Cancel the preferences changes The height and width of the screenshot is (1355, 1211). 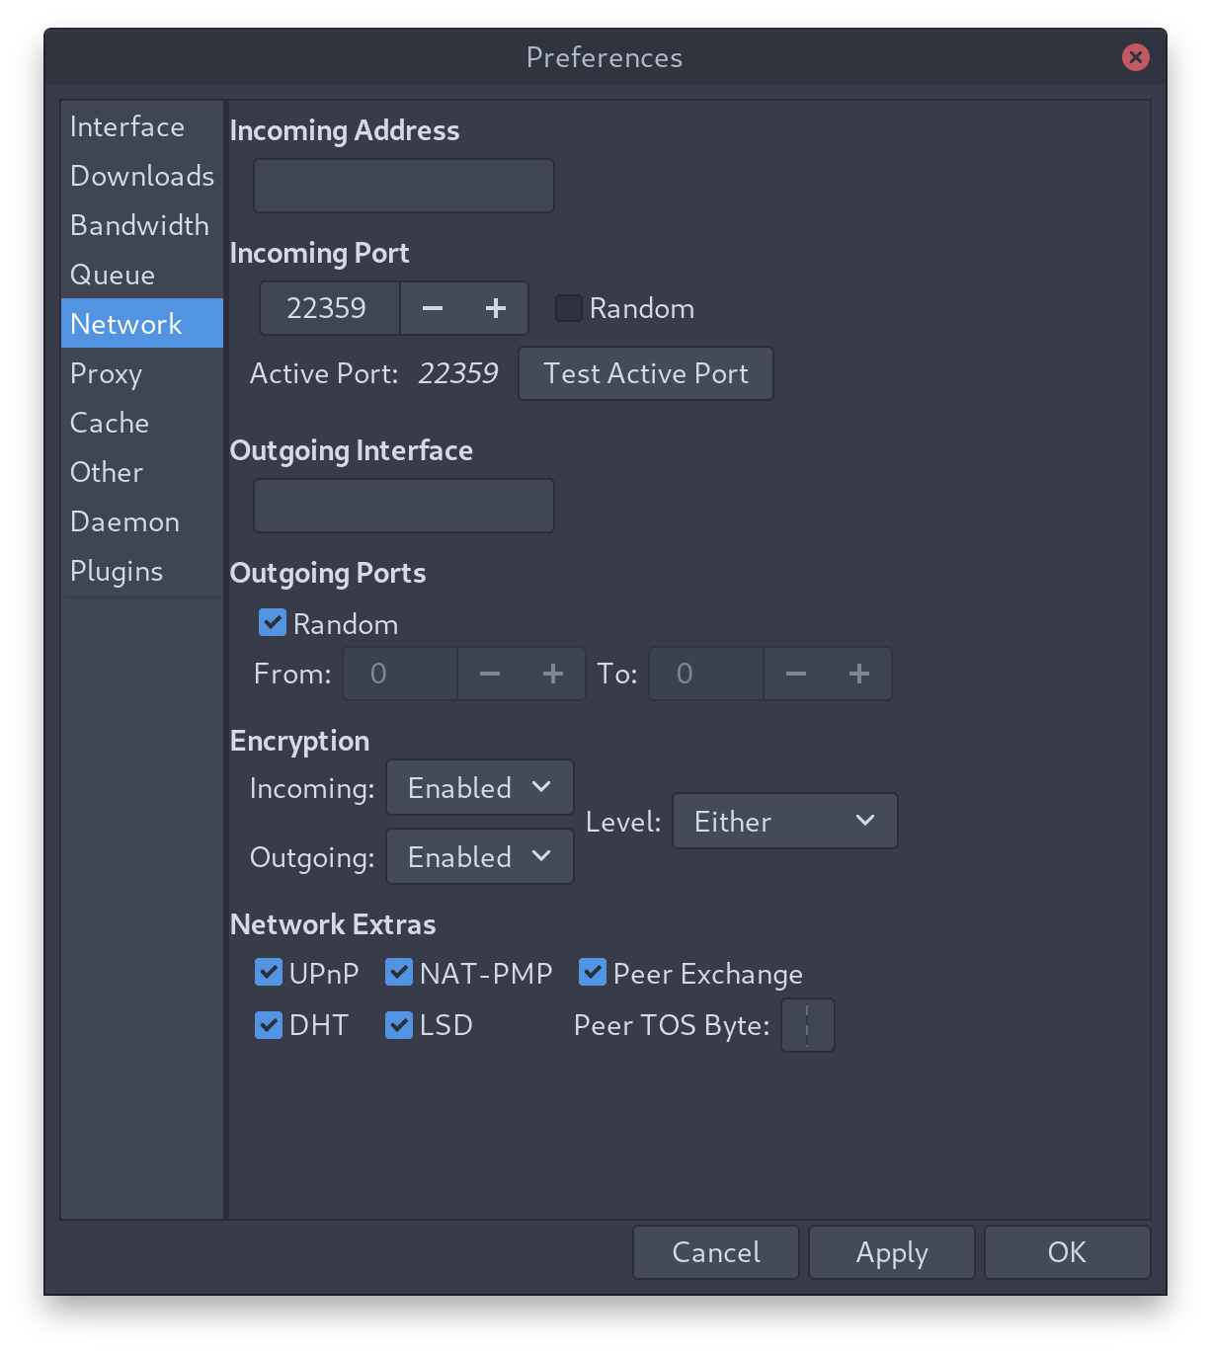716,1252
